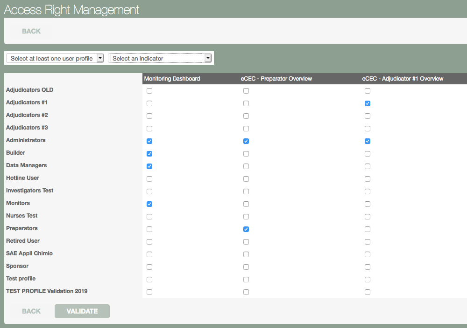The width and height of the screenshot is (467, 328).
Task: Disable Monitors Monitoring Dashboard access
Action: tap(149, 204)
